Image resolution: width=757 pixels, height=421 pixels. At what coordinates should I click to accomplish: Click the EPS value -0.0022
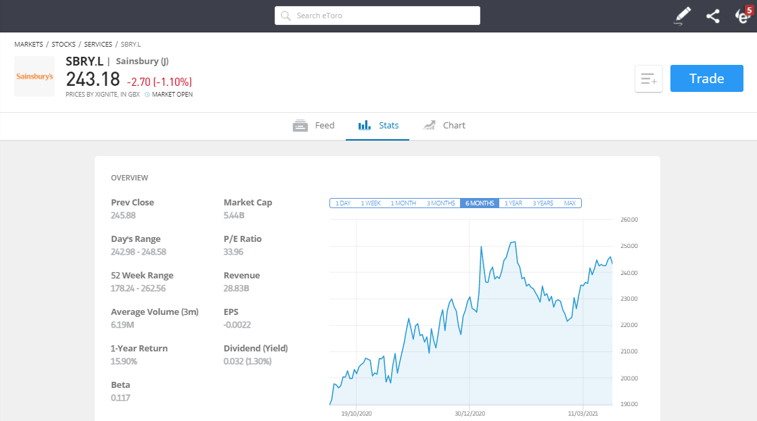pos(237,325)
